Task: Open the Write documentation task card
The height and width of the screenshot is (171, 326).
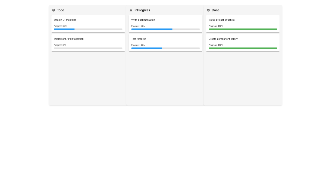Action: pyautogui.click(x=165, y=24)
